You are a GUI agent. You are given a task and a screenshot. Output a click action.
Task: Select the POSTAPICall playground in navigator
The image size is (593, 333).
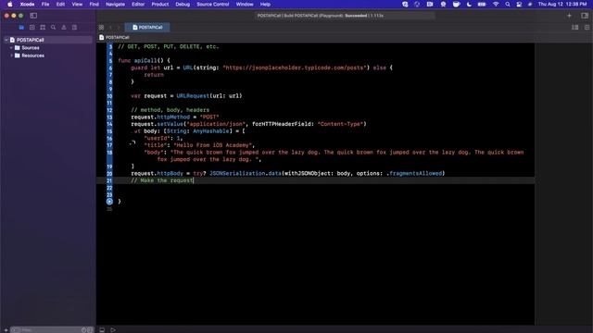coord(47,40)
